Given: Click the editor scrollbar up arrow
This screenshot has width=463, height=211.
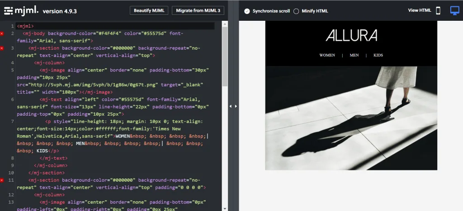Looking at the screenshot, I should point(225,23).
